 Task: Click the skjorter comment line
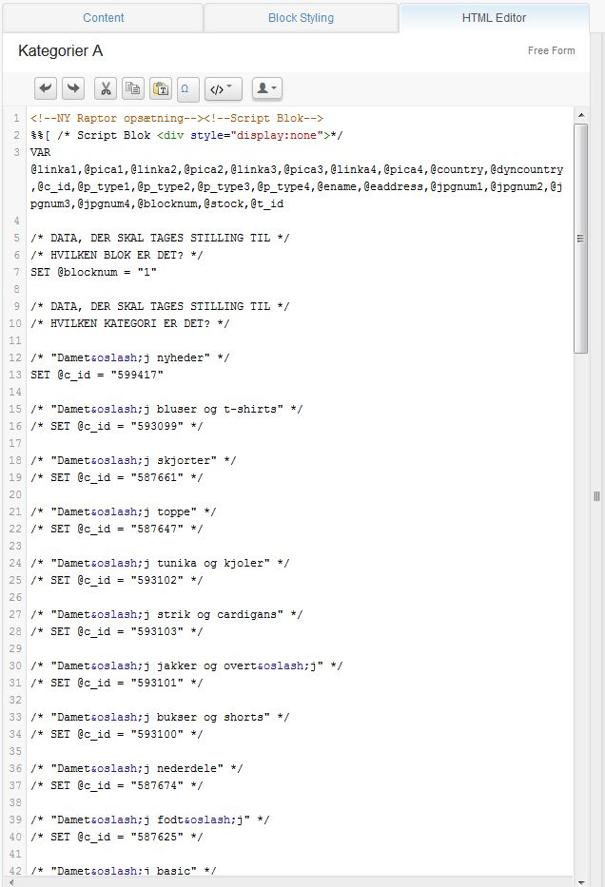(x=133, y=460)
